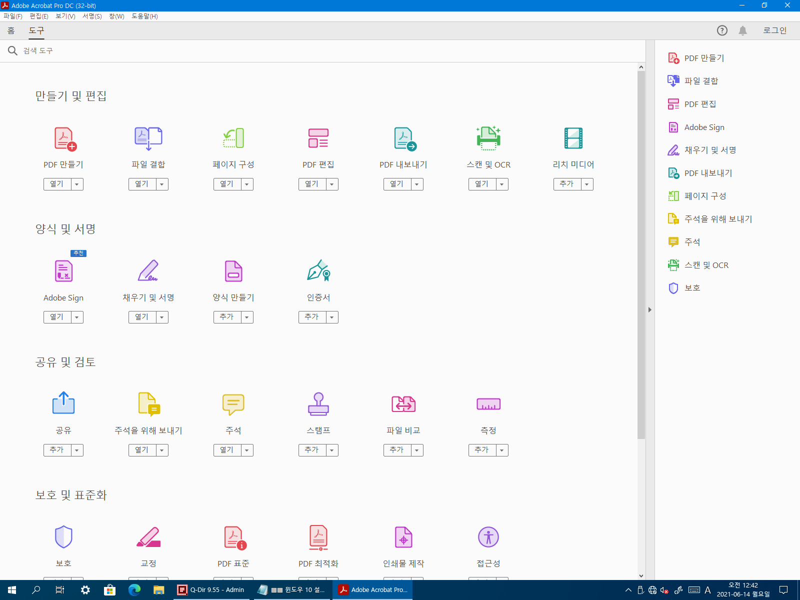
Task: Click 열기 button under PDF 내보내기
Action: click(397, 184)
